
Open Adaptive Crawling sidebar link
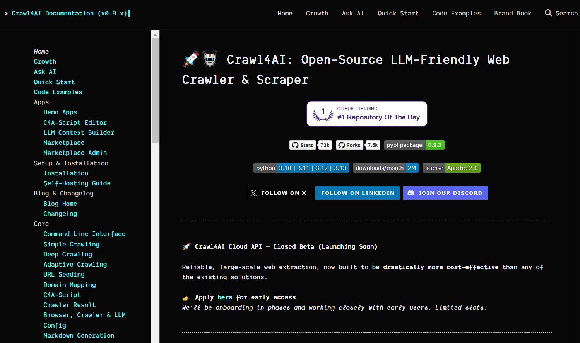(x=75, y=265)
